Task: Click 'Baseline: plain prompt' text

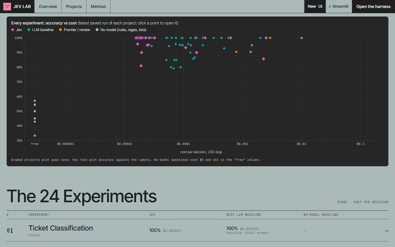Action: click(x=247, y=233)
